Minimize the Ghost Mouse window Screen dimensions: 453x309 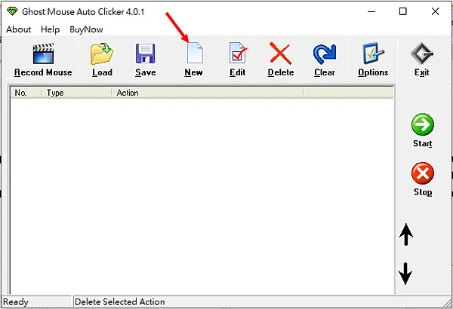371,11
